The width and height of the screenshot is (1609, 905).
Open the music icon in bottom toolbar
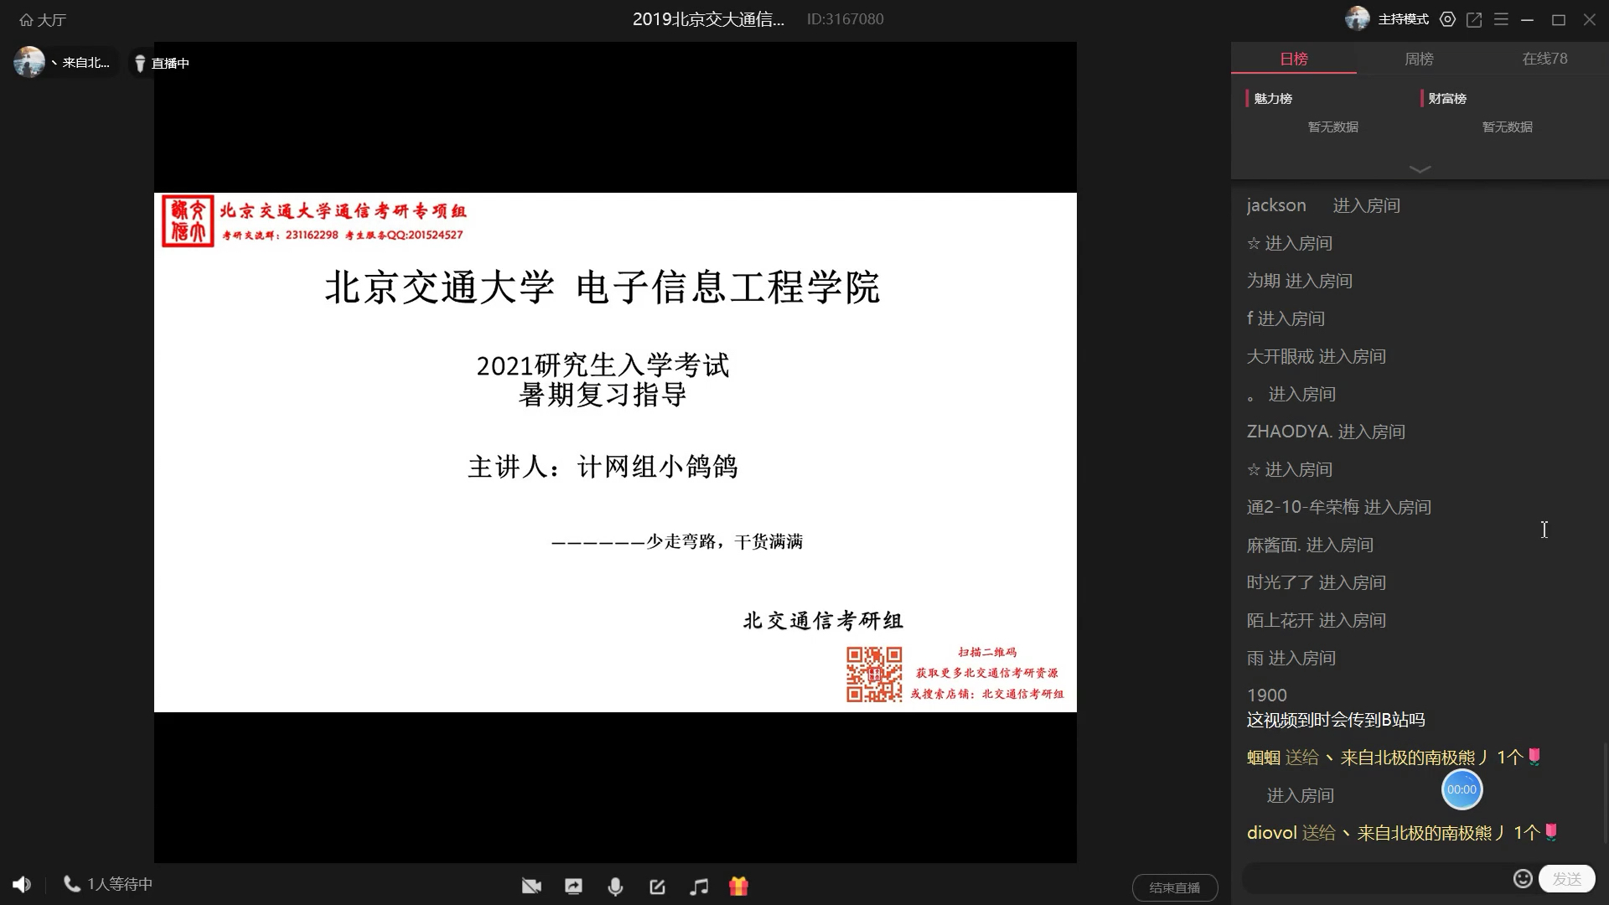tap(699, 886)
